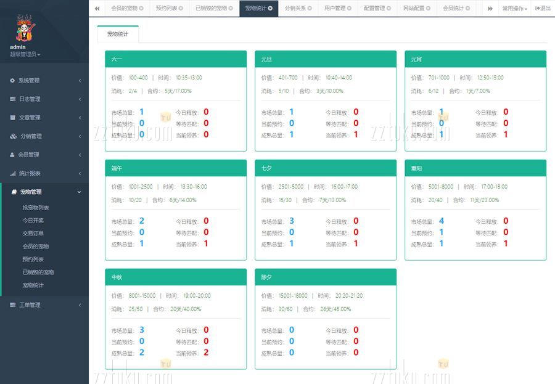
Task: Switch to the 网站配置 tab
Action: [x=413, y=9]
